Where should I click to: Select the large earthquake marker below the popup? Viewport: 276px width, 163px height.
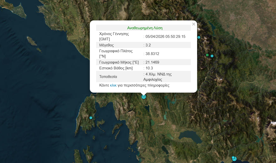144,97
